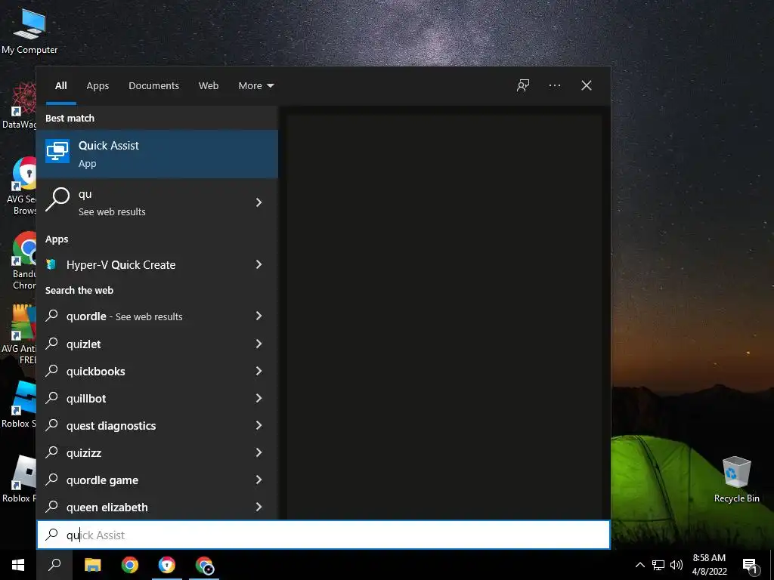Select the DataWag desktop shortcut
This screenshot has height=580, width=774.
(x=19, y=106)
